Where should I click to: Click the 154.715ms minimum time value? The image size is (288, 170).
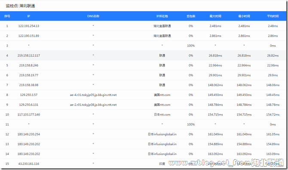(244, 114)
